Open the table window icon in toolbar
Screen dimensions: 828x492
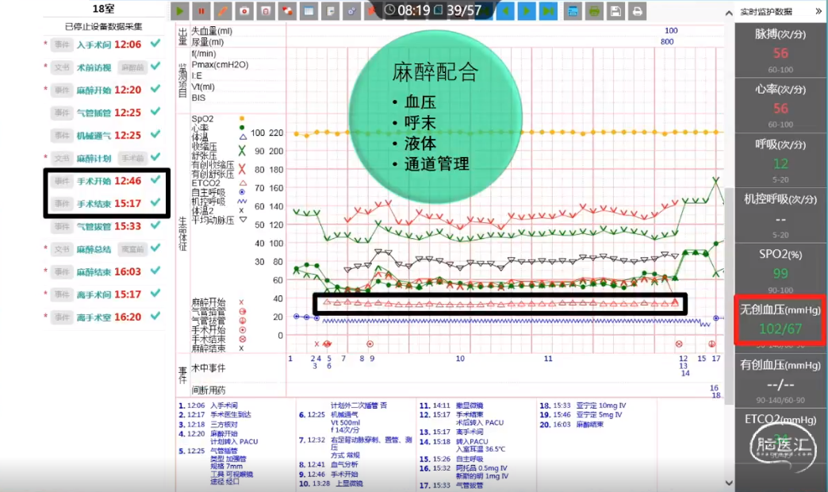(309, 11)
